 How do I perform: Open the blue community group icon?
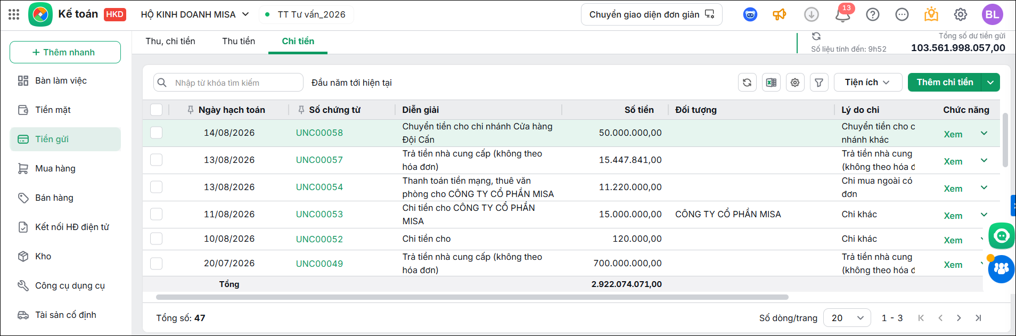1002,269
